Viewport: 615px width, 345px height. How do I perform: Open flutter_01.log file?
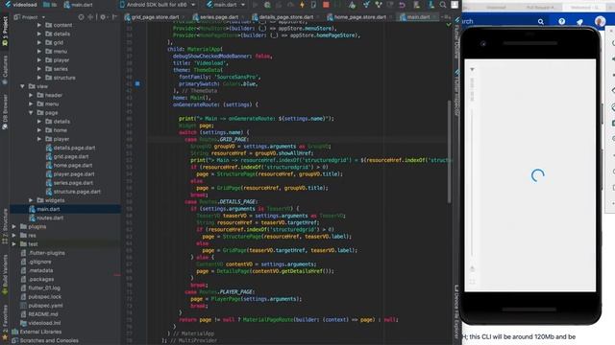point(40,287)
